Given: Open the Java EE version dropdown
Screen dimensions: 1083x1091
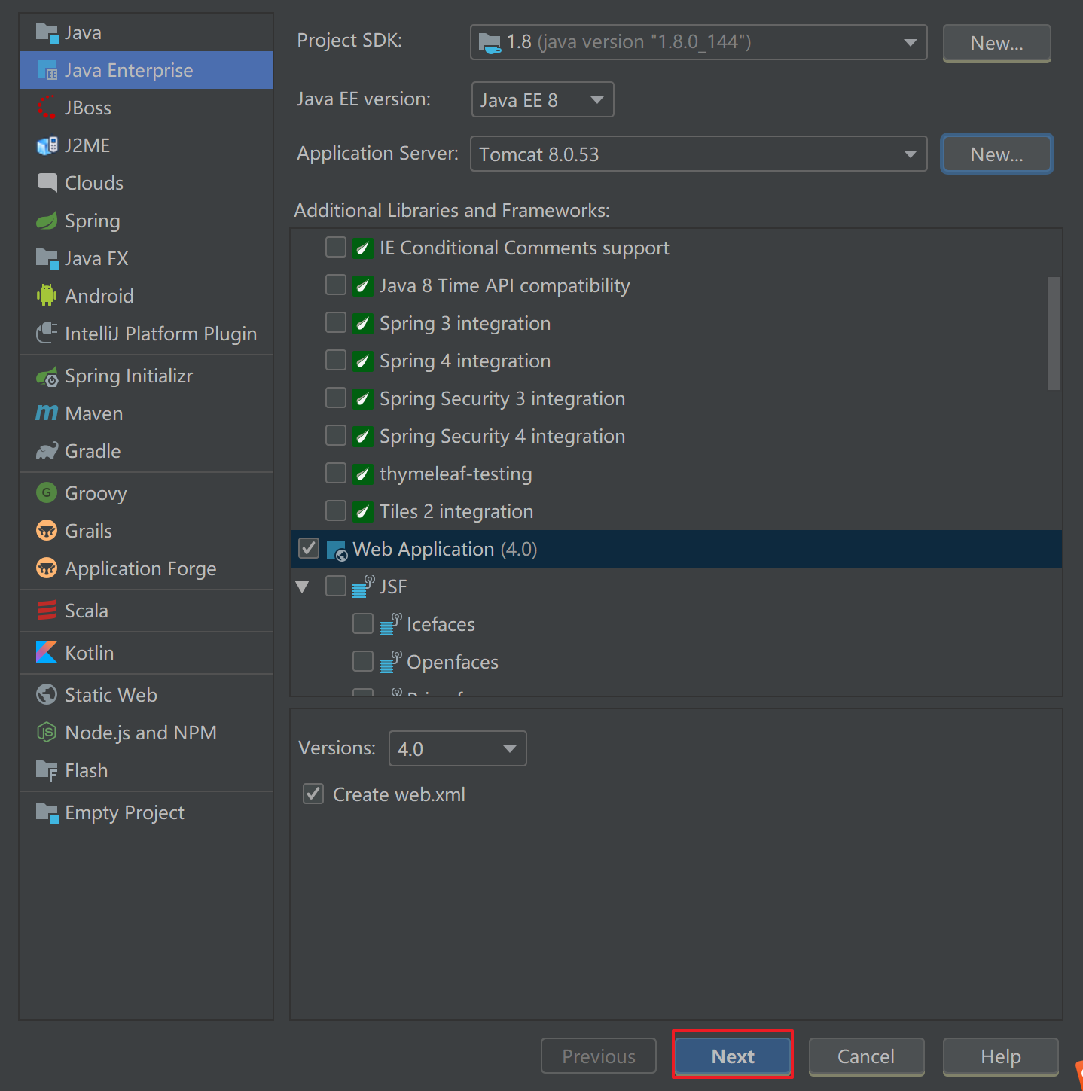Looking at the screenshot, I should (x=542, y=99).
